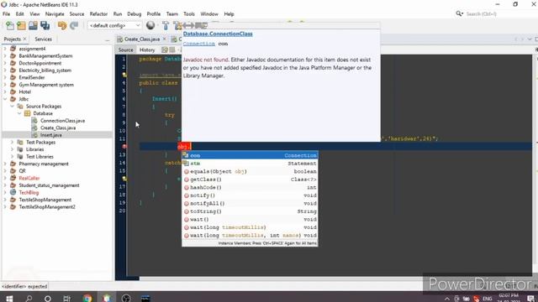The width and height of the screenshot is (538, 302).
Task: Open the Debug menu
Action: click(134, 14)
